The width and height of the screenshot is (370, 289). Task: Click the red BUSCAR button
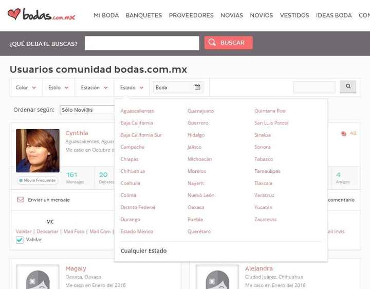click(228, 43)
